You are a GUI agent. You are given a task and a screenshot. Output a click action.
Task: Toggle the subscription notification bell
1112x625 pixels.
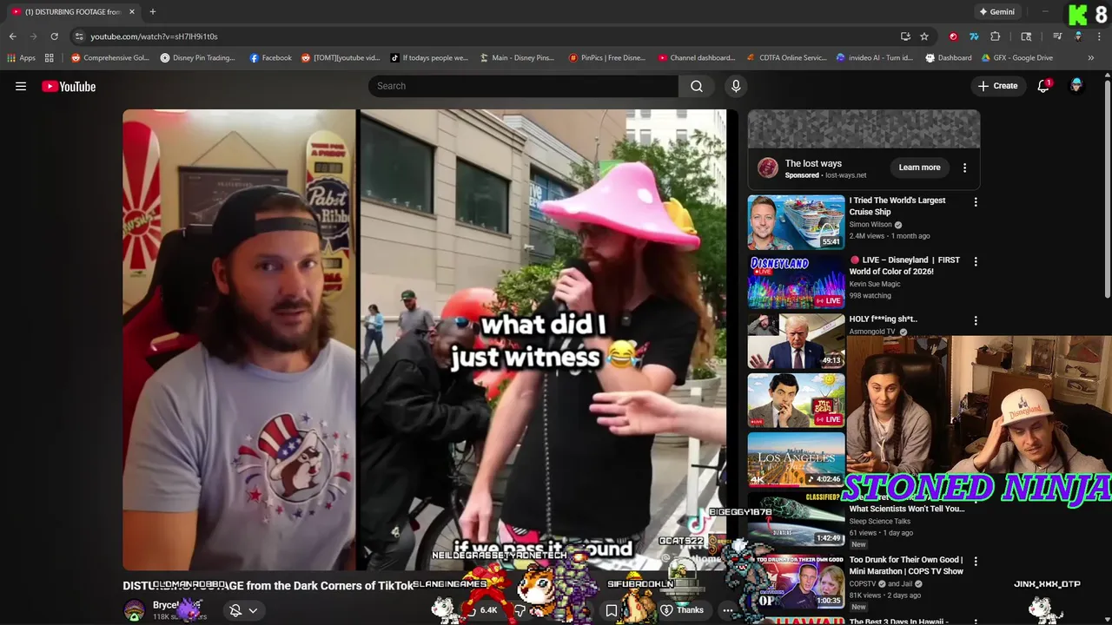click(x=235, y=610)
